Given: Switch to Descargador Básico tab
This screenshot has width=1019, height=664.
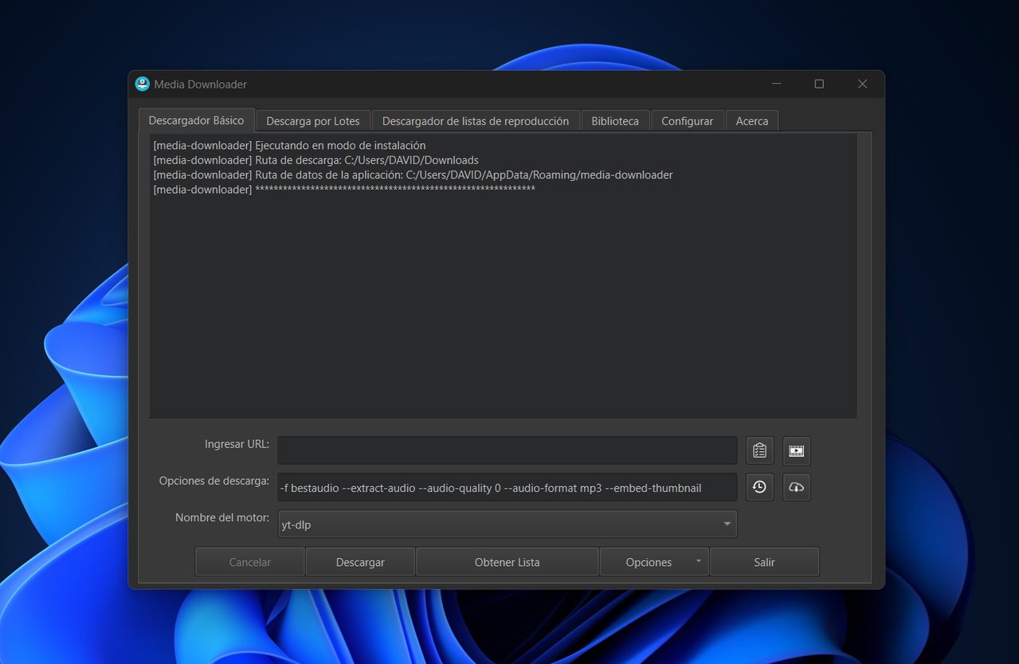Looking at the screenshot, I should [x=196, y=120].
